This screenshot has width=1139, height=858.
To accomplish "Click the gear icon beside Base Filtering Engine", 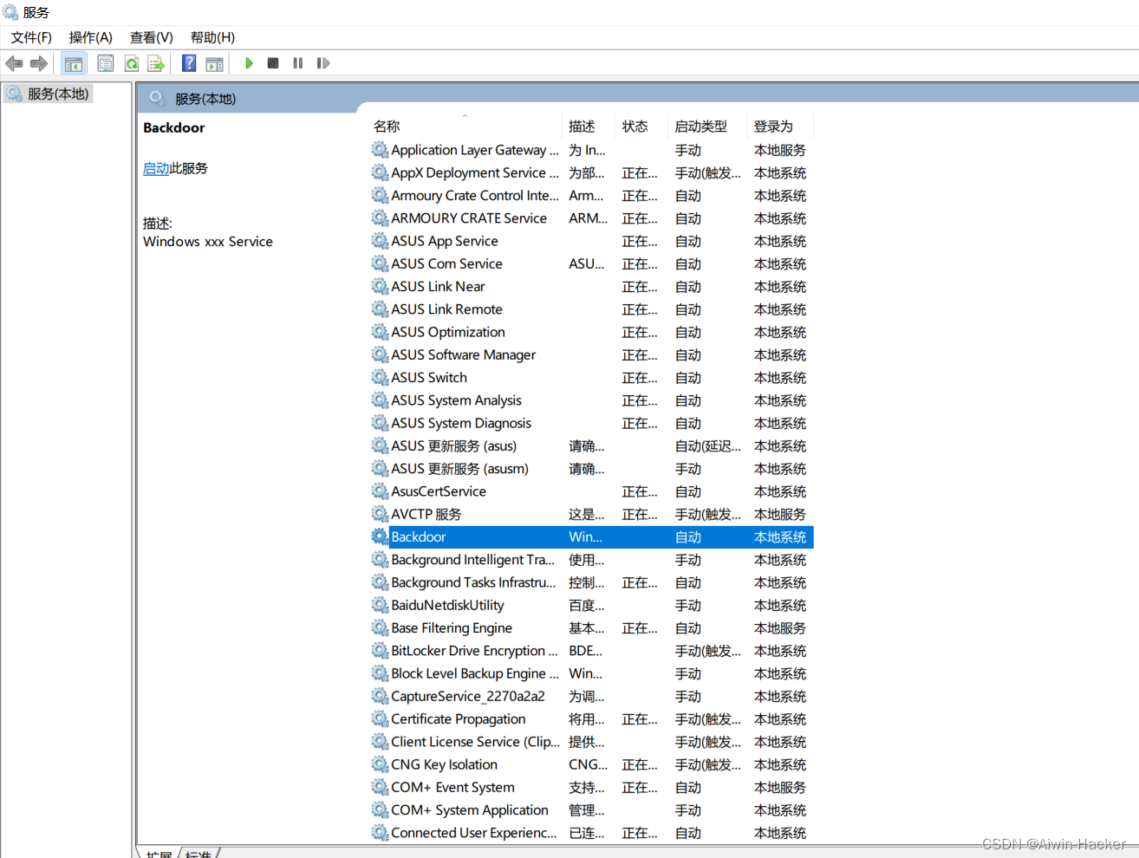I will coord(380,627).
